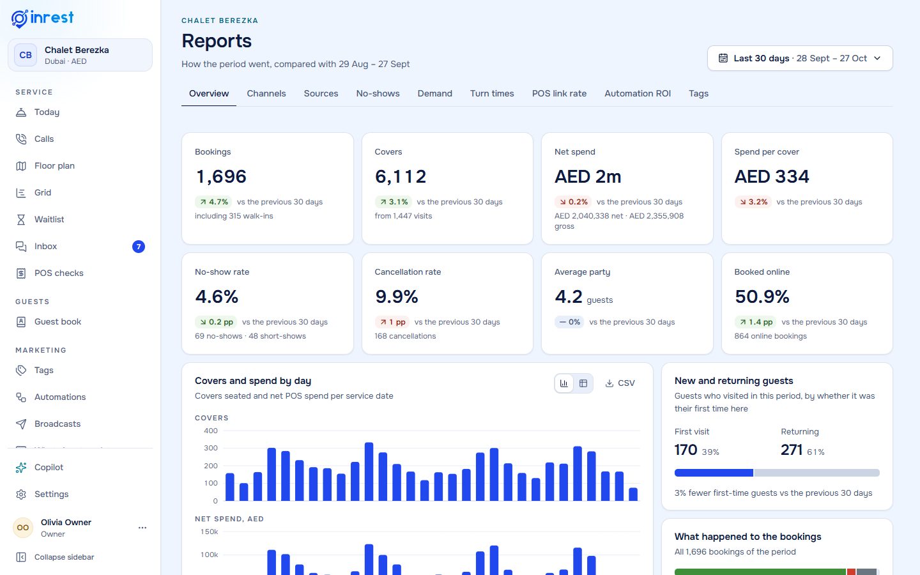Image resolution: width=920 pixels, height=575 pixels.
Task: Switch to the No-shows tab
Action: (378, 93)
